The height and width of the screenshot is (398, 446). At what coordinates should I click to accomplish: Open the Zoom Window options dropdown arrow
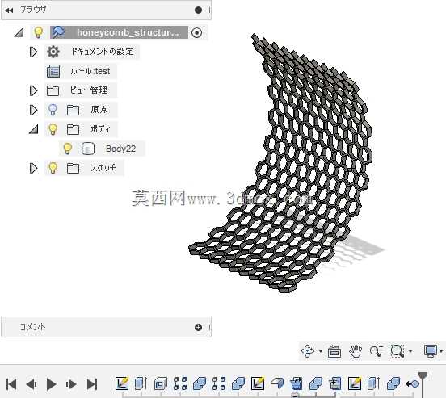click(410, 351)
